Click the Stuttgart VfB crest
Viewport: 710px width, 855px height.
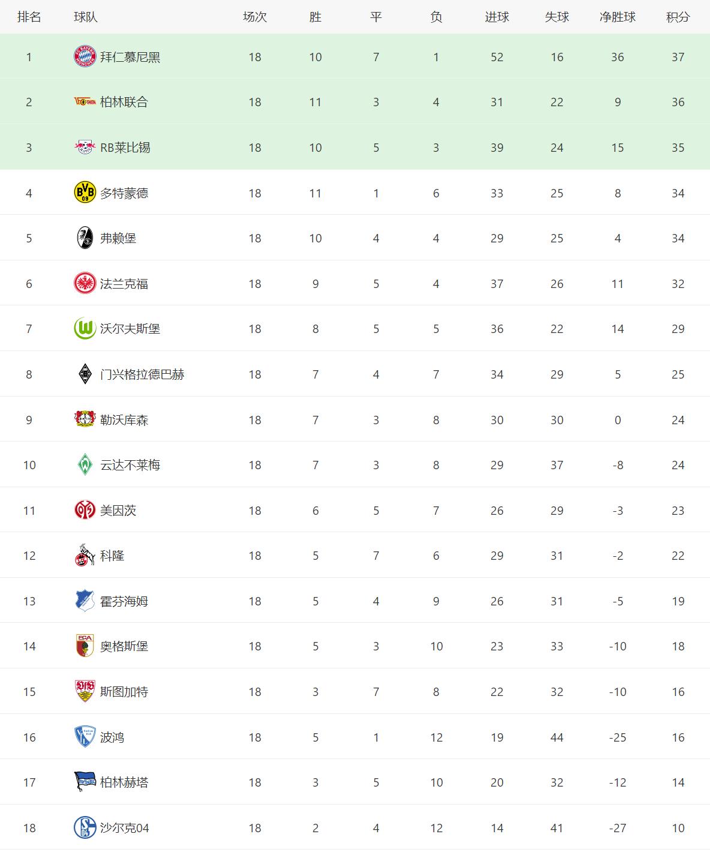pyautogui.click(x=85, y=692)
